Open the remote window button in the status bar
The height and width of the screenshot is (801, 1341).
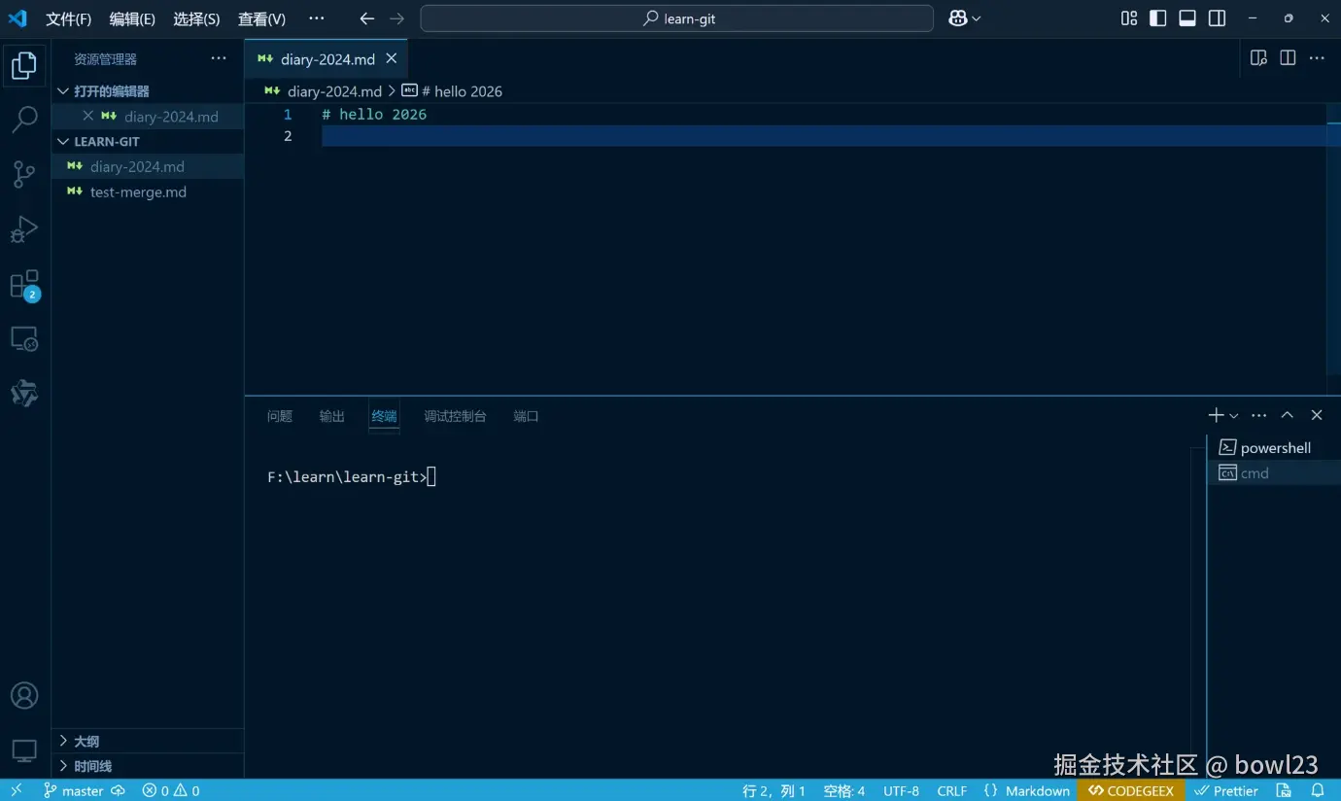pos(17,790)
